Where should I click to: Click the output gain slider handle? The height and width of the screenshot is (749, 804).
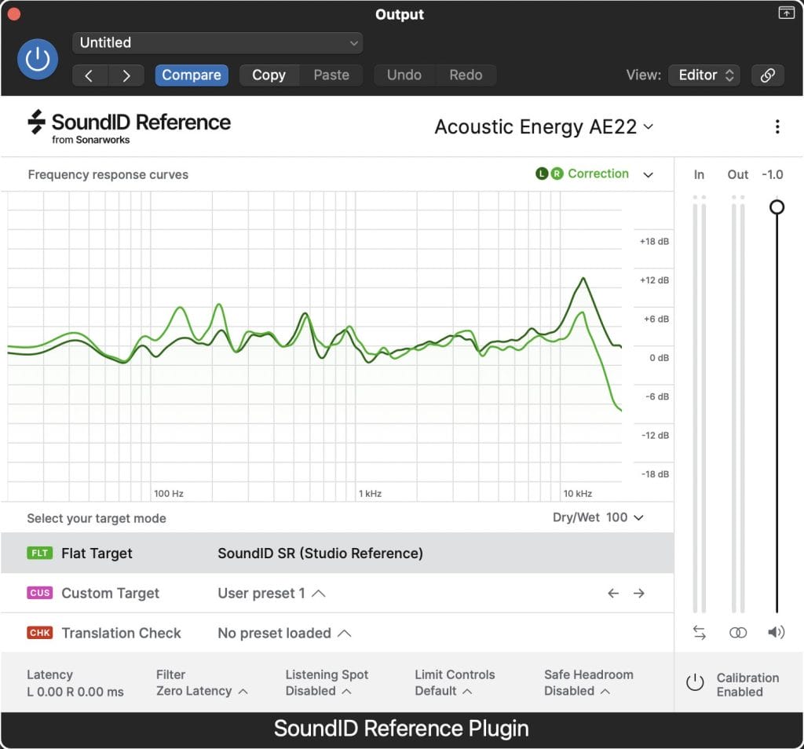tap(777, 207)
